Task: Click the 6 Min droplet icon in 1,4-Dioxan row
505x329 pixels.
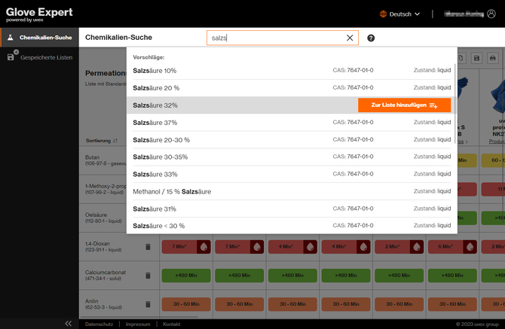Action: tap(470, 247)
